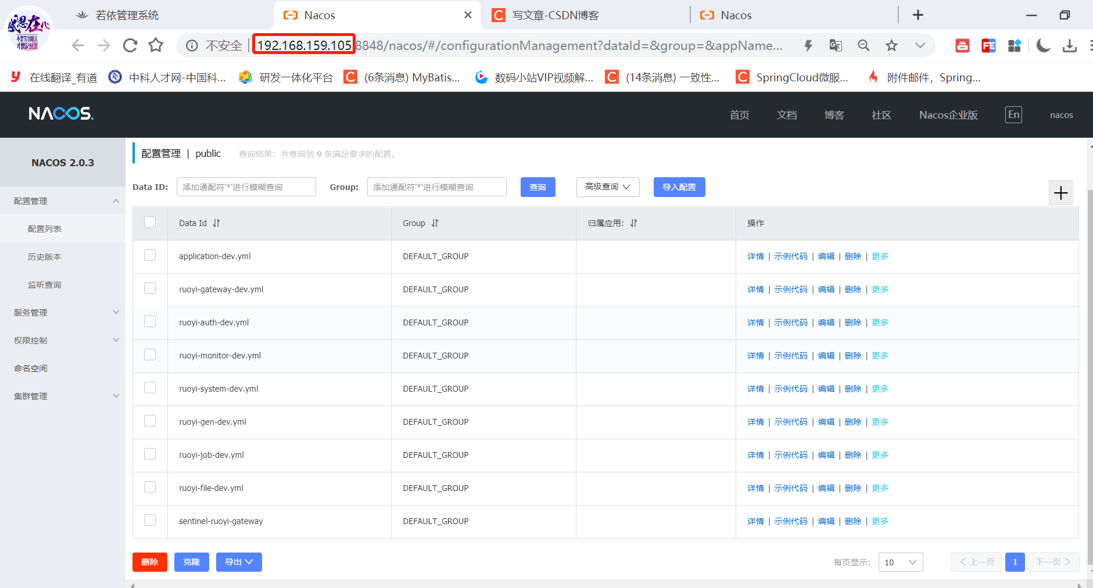1093x588 pixels.
Task: Open a new browser tab with plus
Action: (x=918, y=15)
